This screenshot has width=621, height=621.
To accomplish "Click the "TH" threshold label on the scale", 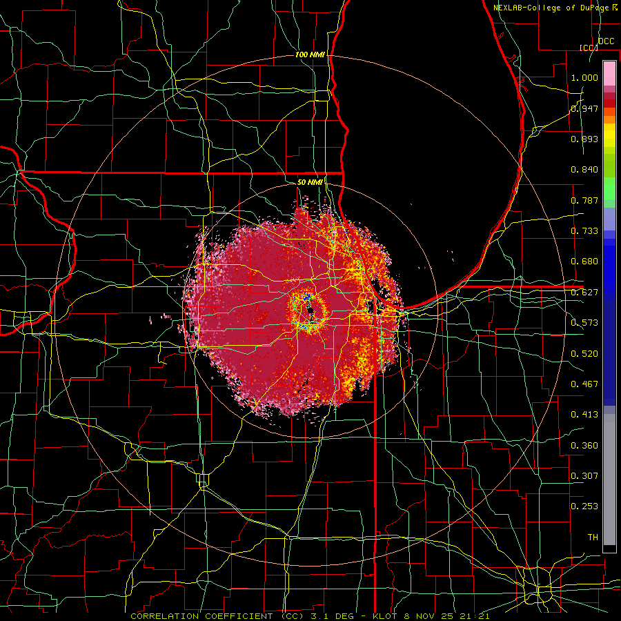I will click(x=593, y=538).
